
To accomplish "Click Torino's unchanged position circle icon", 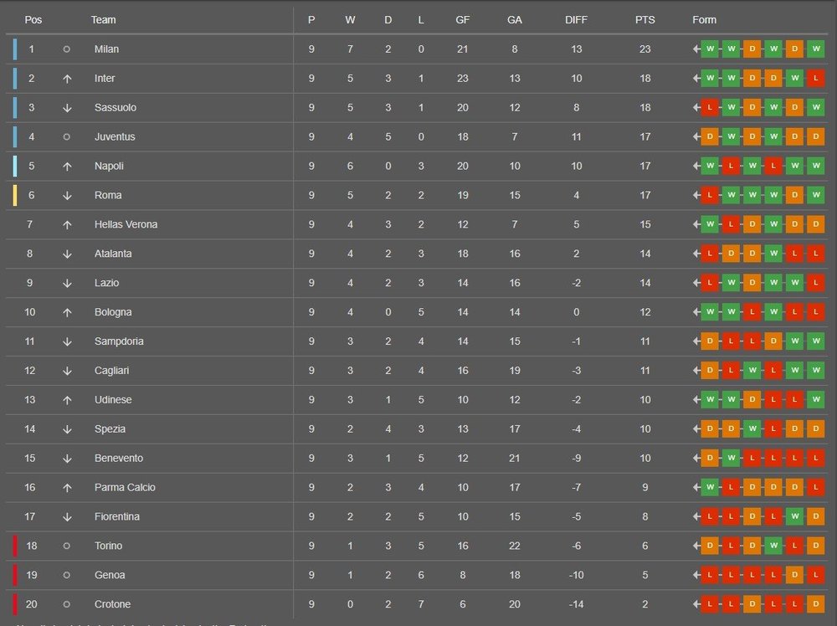I will pyautogui.click(x=67, y=546).
